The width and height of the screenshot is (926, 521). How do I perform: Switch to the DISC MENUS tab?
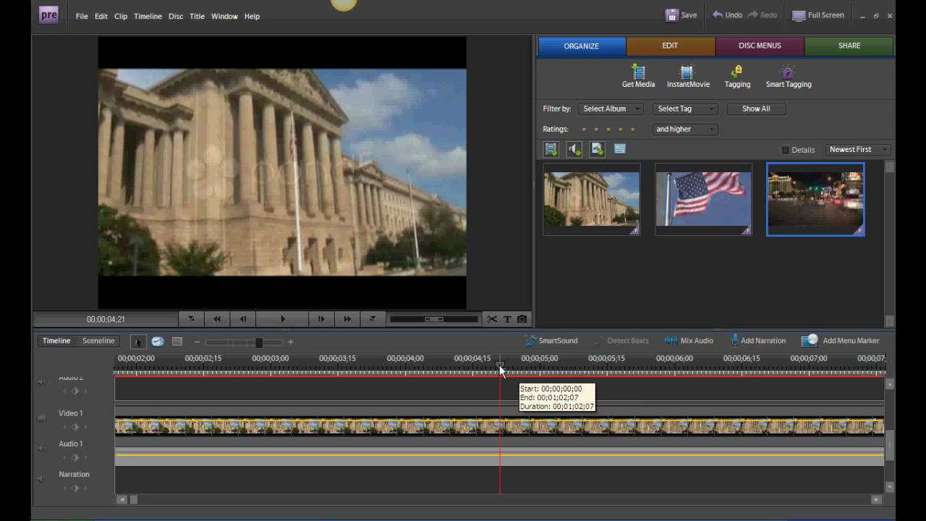click(x=760, y=46)
